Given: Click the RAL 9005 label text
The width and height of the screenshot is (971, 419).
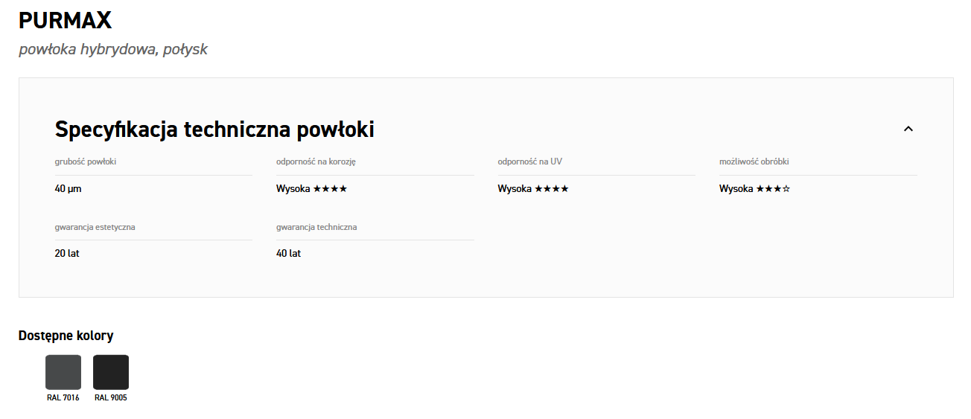Looking at the screenshot, I should pos(111,398).
